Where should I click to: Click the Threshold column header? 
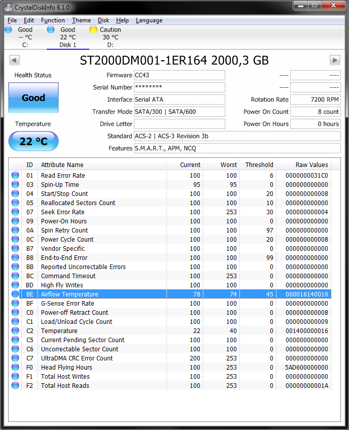point(258,165)
